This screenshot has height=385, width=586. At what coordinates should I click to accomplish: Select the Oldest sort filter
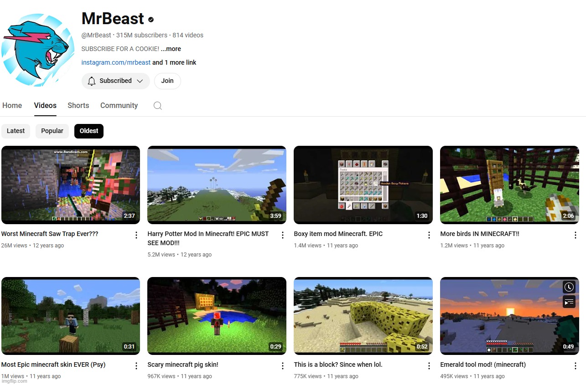click(88, 131)
